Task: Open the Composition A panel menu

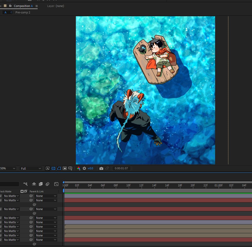Action: click(37, 6)
